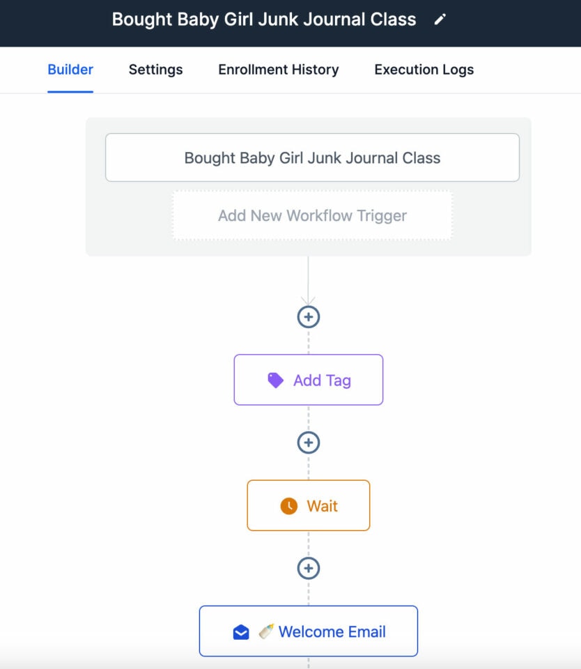The image size is (581, 669).
Task: Click the plus icon above the Add Tag step
Action: [309, 316]
